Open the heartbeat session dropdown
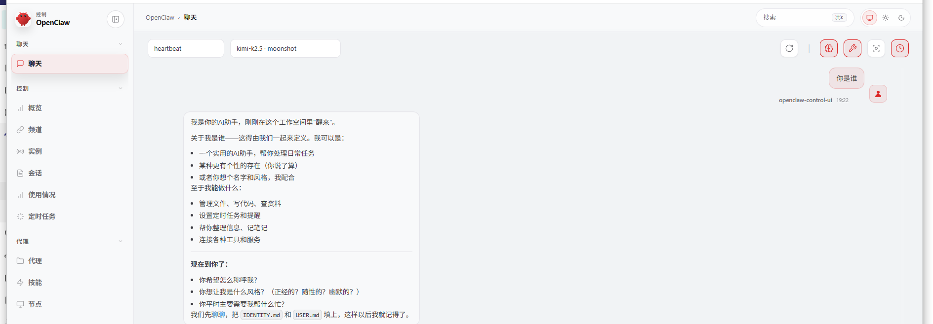Screen dimensions: 933x324 186,48
